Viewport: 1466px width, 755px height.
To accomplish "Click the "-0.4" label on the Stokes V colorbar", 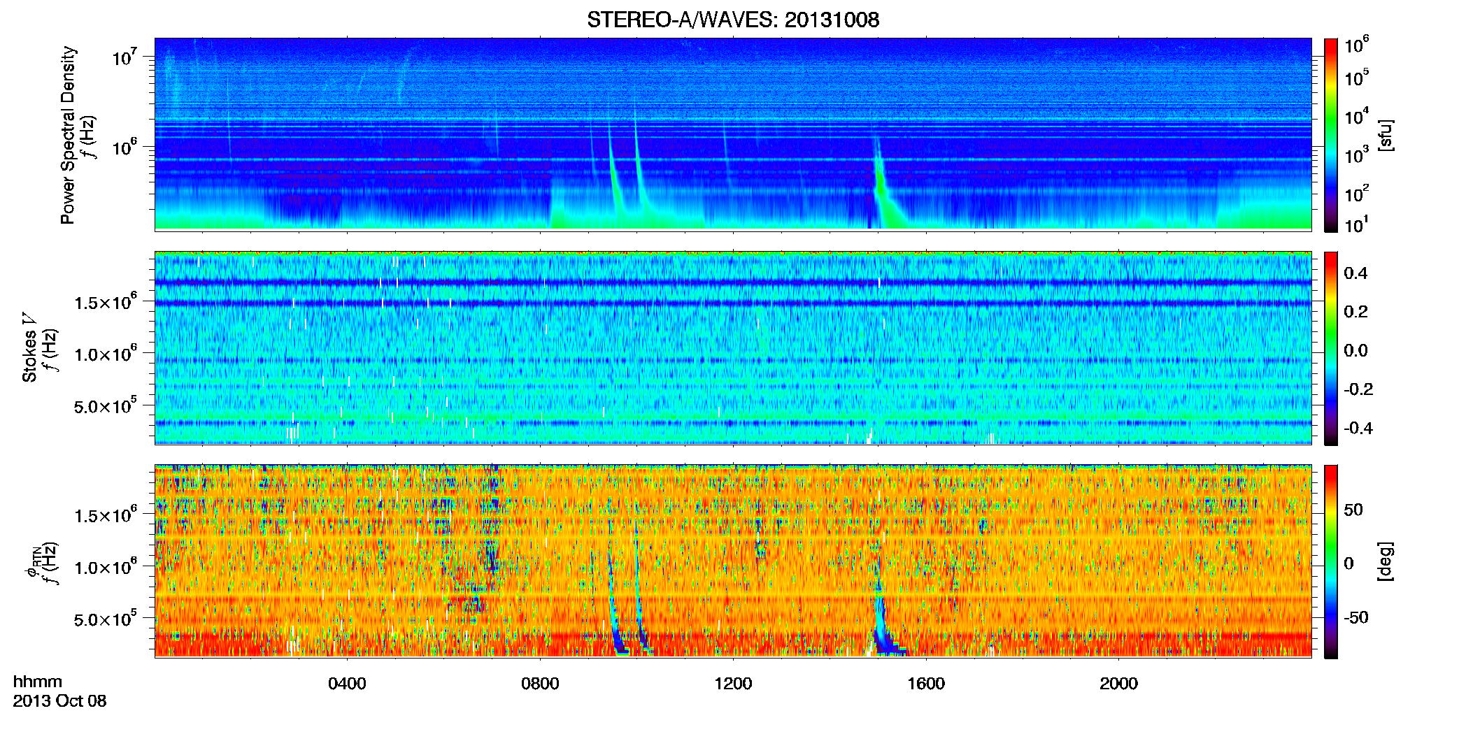I will coord(1358,429).
